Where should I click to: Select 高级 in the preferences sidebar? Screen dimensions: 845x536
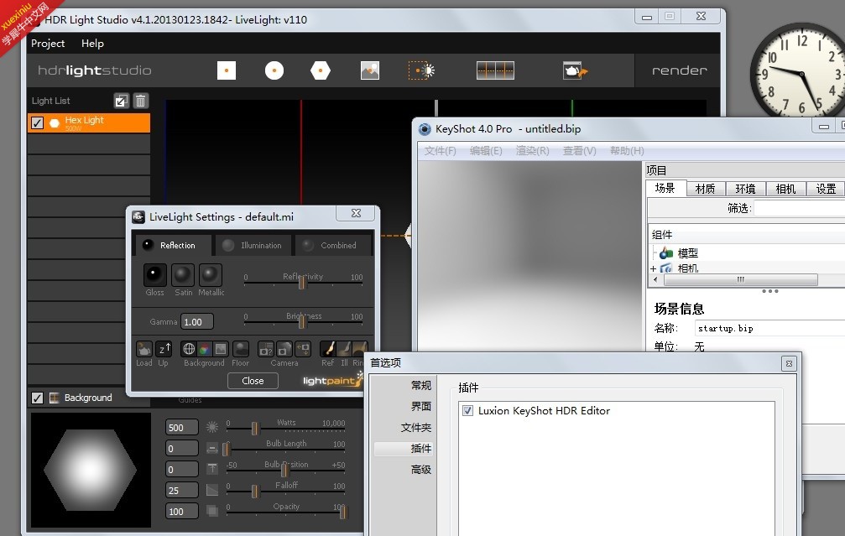point(421,470)
